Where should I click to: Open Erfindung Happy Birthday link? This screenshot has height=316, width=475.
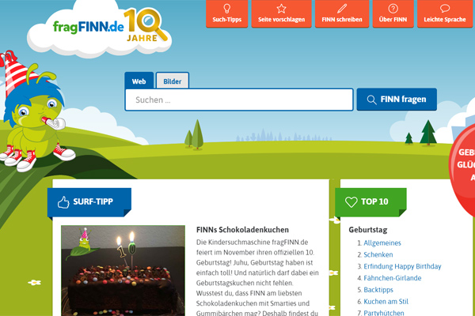402,266
